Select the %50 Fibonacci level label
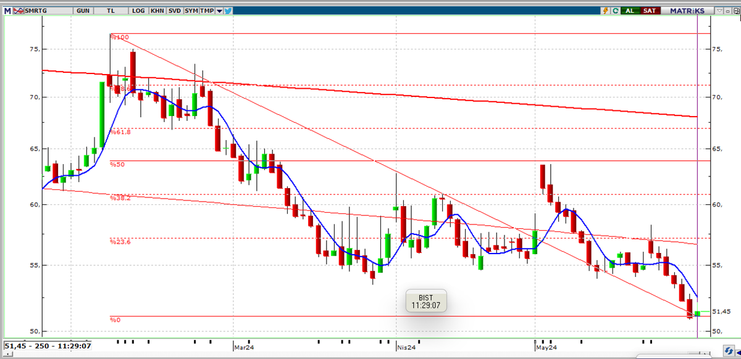 point(117,164)
